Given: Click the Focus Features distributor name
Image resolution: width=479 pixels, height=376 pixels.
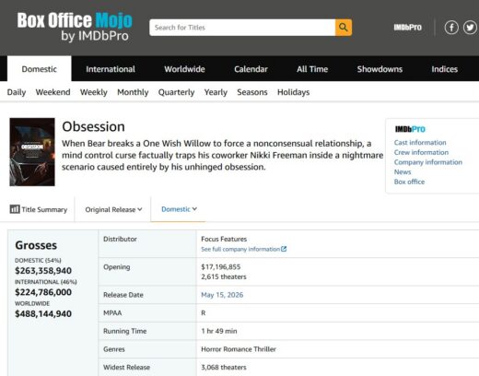Looking at the screenshot, I should tap(224, 239).
